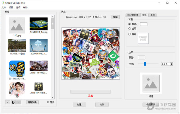This screenshot has width=180, height=114.
Task: Select the drama poster photo thumbnail
Action: [17, 90]
